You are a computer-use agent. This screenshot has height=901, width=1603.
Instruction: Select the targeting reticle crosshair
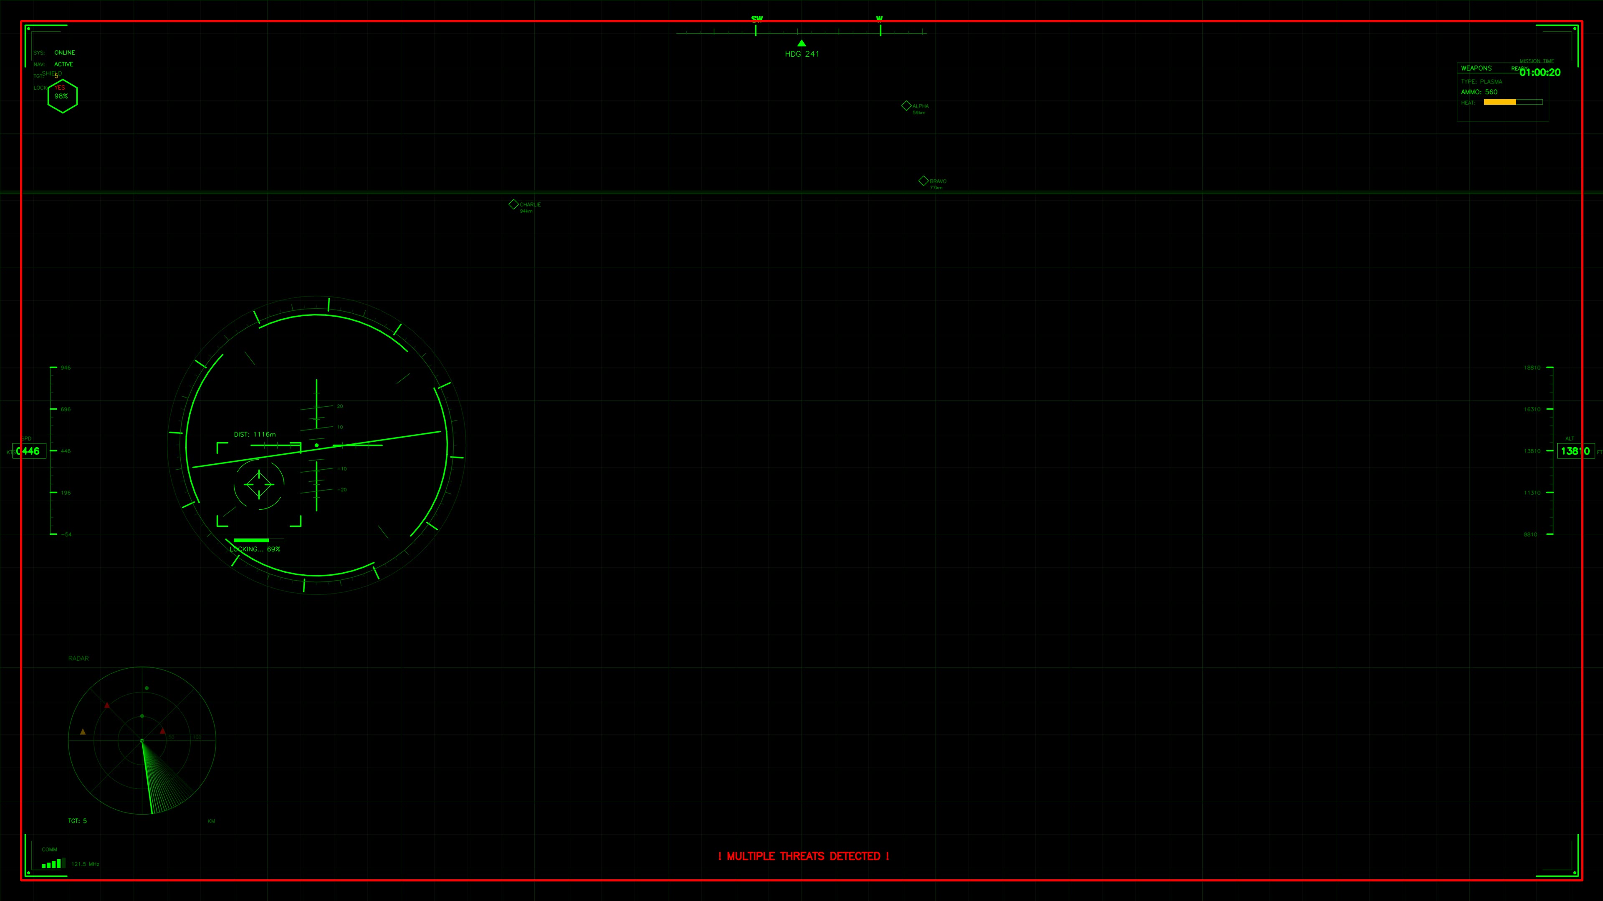click(258, 484)
